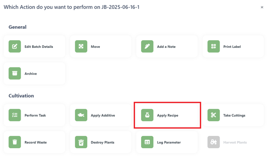
Task: Close the action selection dialog
Action: 262,7
